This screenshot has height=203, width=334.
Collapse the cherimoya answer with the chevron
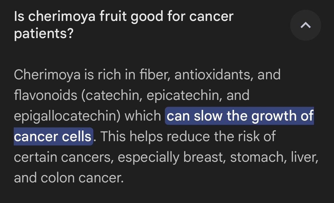pyautogui.click(x=305, y=25)
